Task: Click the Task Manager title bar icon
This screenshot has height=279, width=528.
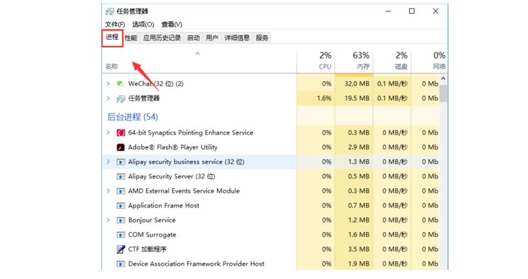Action: (110, 11)
